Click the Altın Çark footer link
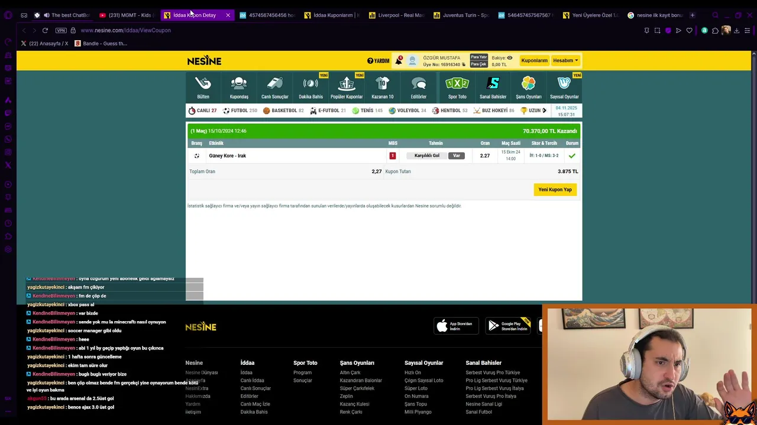This screenshot has width=757, height=425. tap(350, 372)
